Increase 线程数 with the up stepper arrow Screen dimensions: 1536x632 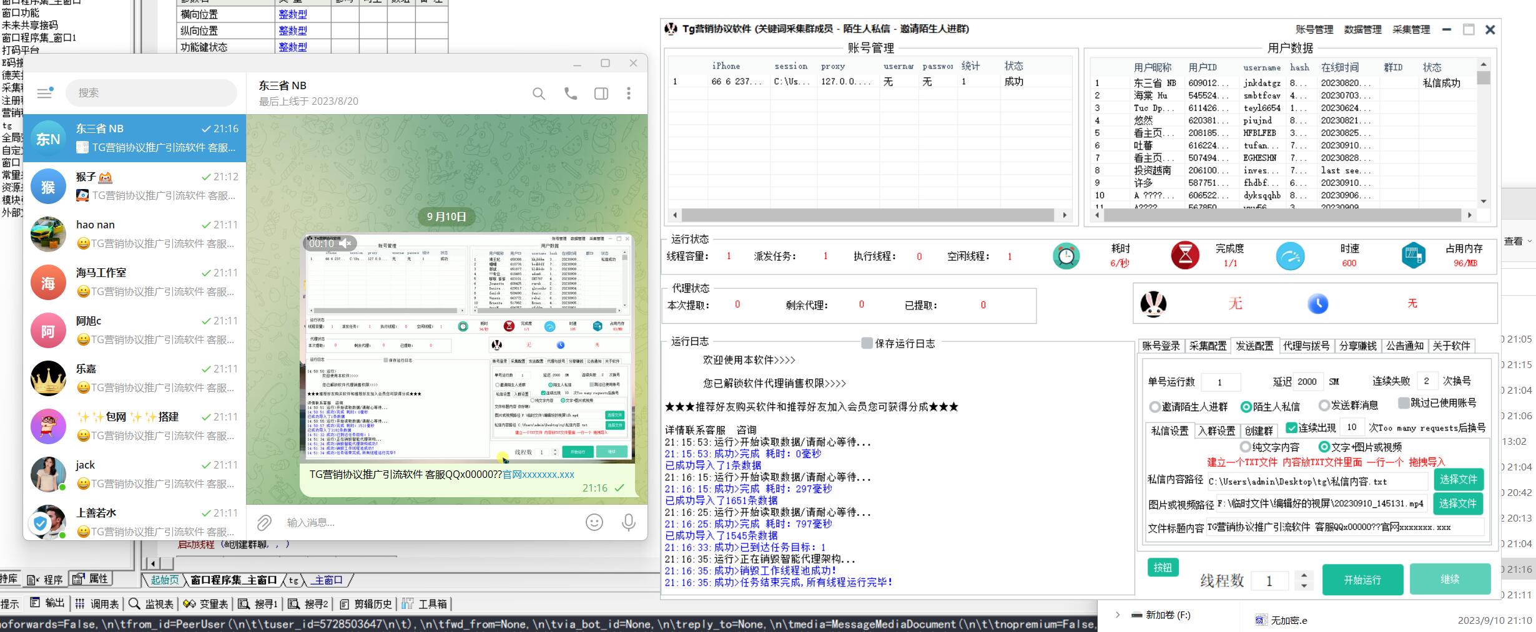point(1303,575)
